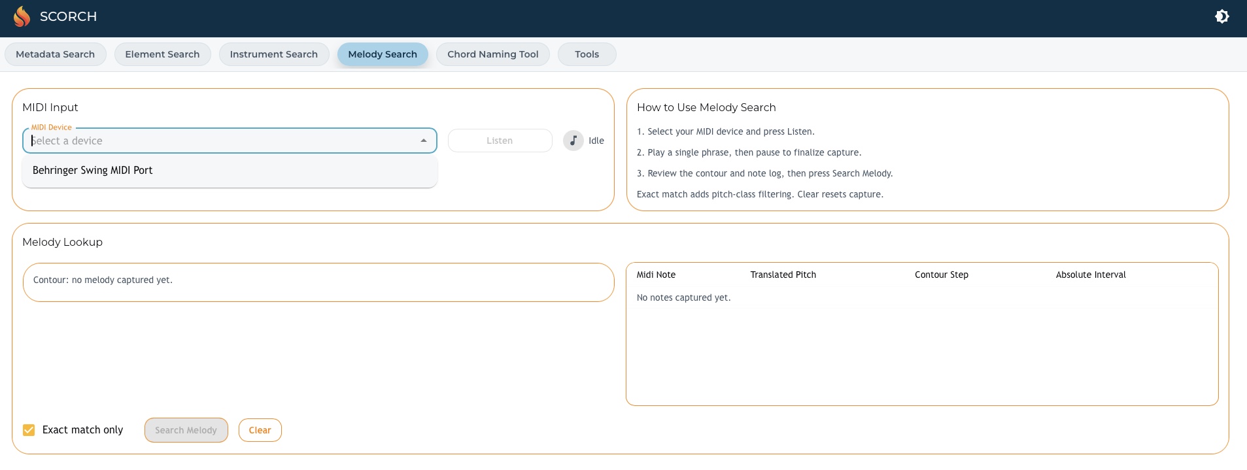The image size is (1247, 470).
Task: Click the Search Melody button
Action: coord(186,430)
